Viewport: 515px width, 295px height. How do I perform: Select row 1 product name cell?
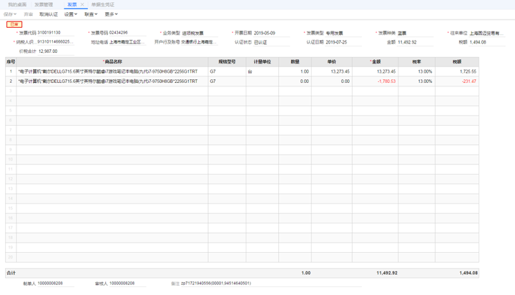point(112,71)
